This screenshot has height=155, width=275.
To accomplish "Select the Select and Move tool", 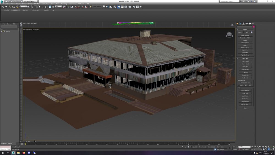I will coord(43,7).
